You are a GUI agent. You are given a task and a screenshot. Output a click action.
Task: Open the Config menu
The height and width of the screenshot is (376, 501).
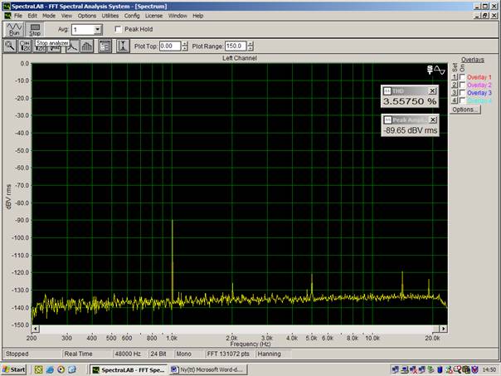pos(132,16)
